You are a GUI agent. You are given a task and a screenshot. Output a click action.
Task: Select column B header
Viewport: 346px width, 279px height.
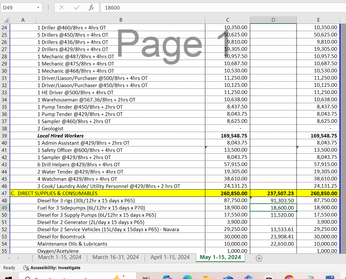[121, 20]
